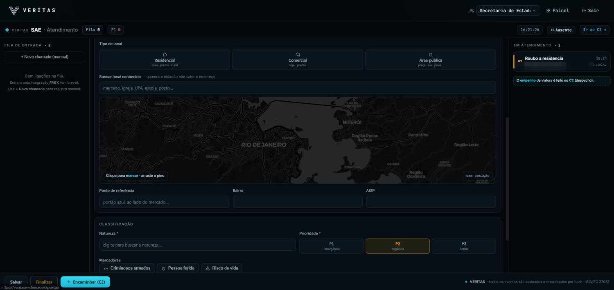
Task: Click the CLASSIFICAÇÃO section heading
Action: pos(116,224)
